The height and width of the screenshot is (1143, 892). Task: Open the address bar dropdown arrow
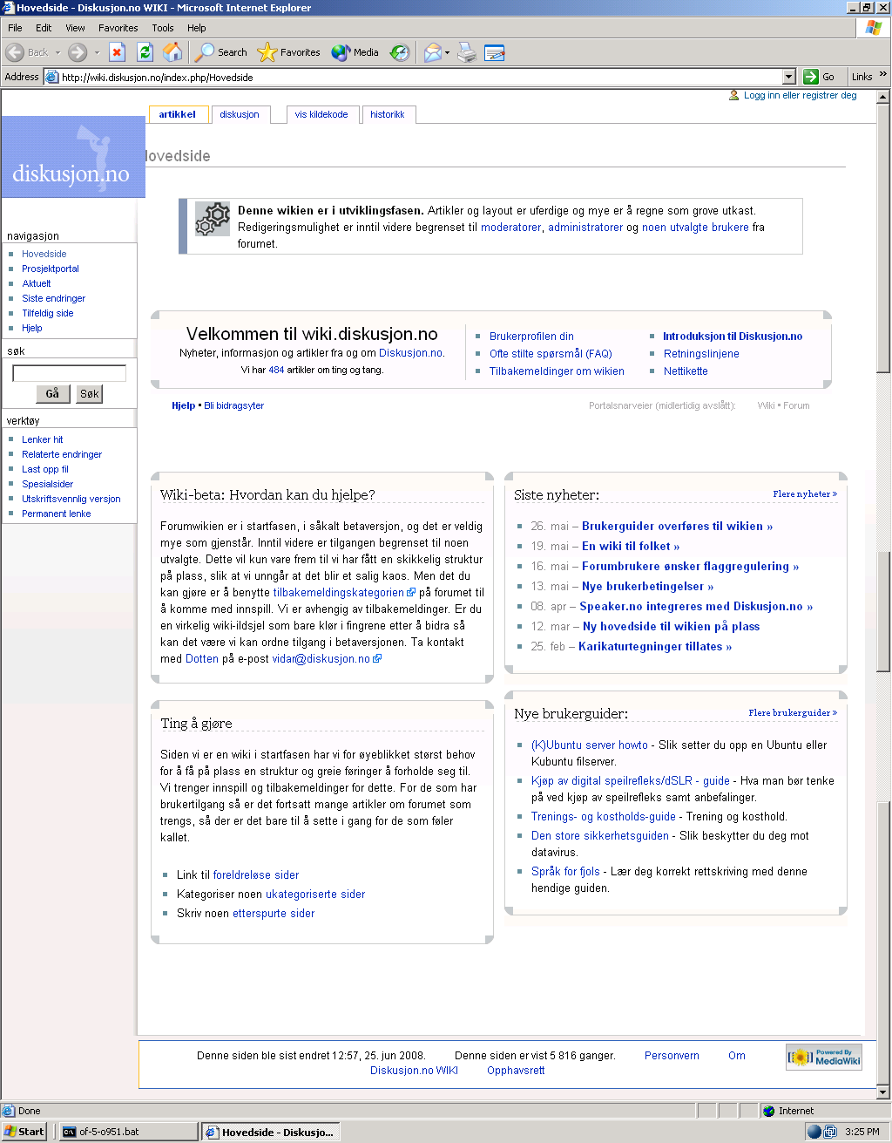pos(789,77)
